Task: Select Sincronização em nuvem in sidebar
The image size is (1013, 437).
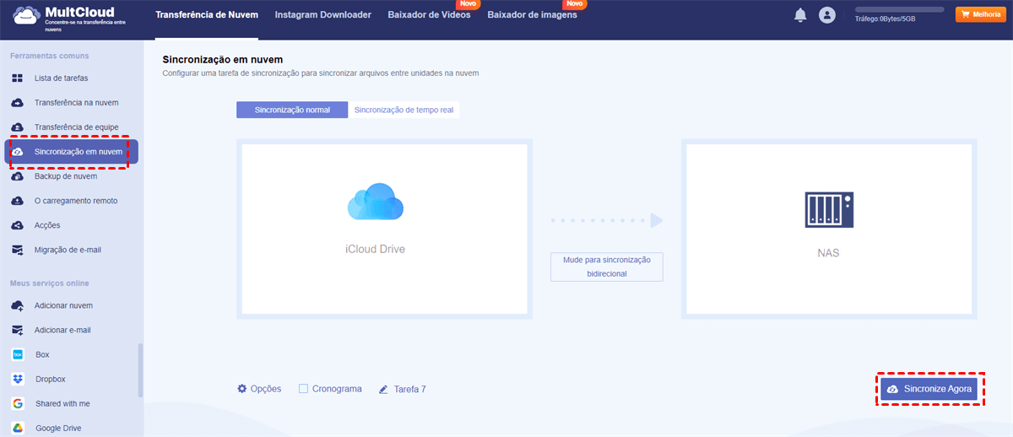Action: (71, 152)
